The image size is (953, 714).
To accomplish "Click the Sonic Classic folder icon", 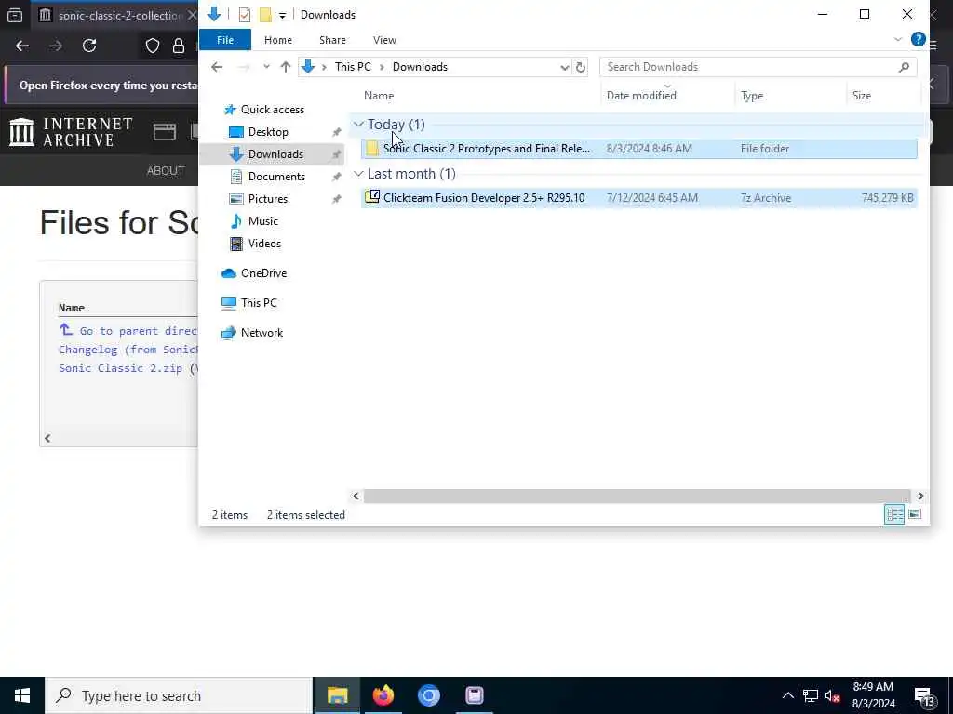I will tap(372, 148).
